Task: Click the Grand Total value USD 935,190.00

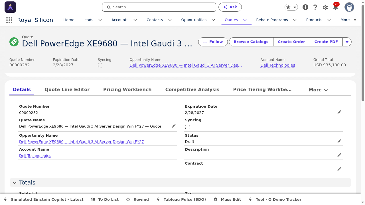Action: coord(330,65)
